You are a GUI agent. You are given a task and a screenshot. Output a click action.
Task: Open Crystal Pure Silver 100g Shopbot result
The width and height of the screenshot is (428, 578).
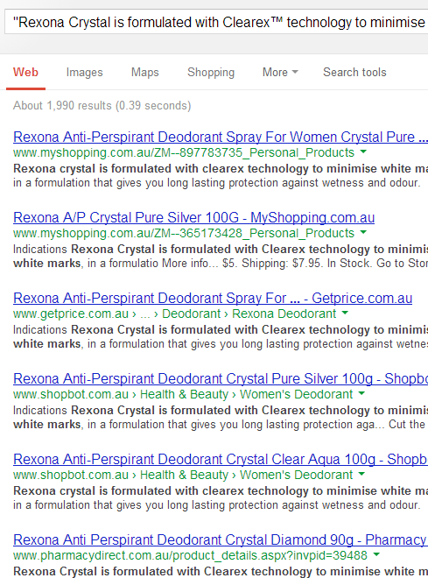click(221, 378)
